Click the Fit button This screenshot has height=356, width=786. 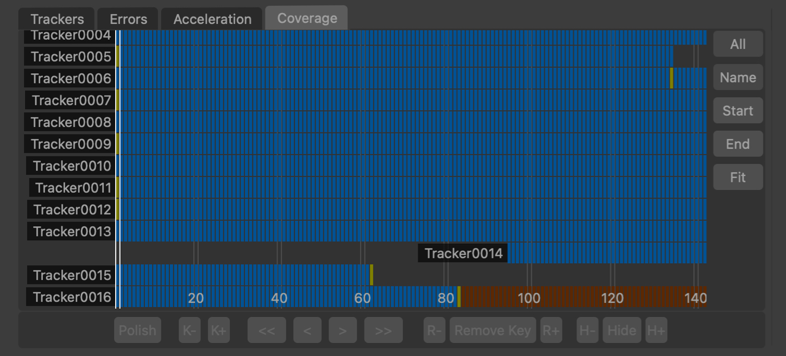tap(738, 177)
